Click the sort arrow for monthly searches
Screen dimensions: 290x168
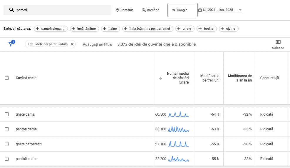pos(161,78)
